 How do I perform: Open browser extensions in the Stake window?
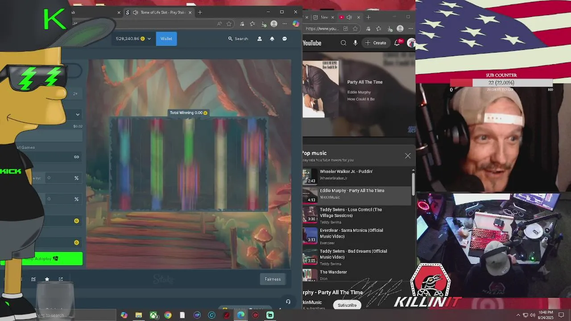point(242,24)
